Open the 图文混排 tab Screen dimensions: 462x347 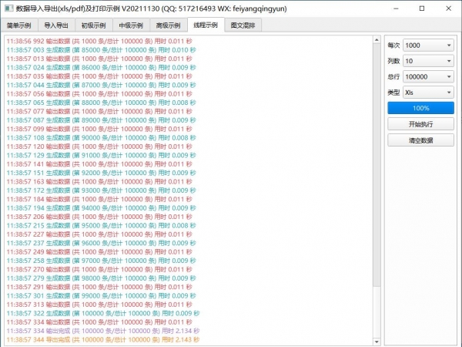tap(245, 25)
